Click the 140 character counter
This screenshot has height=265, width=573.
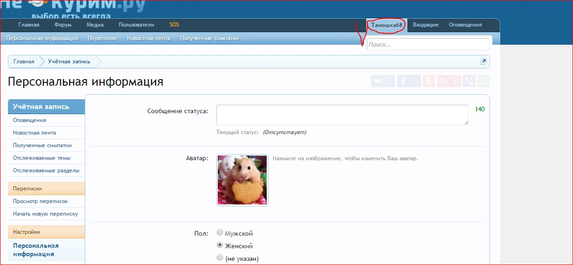(x=480, y=109)
